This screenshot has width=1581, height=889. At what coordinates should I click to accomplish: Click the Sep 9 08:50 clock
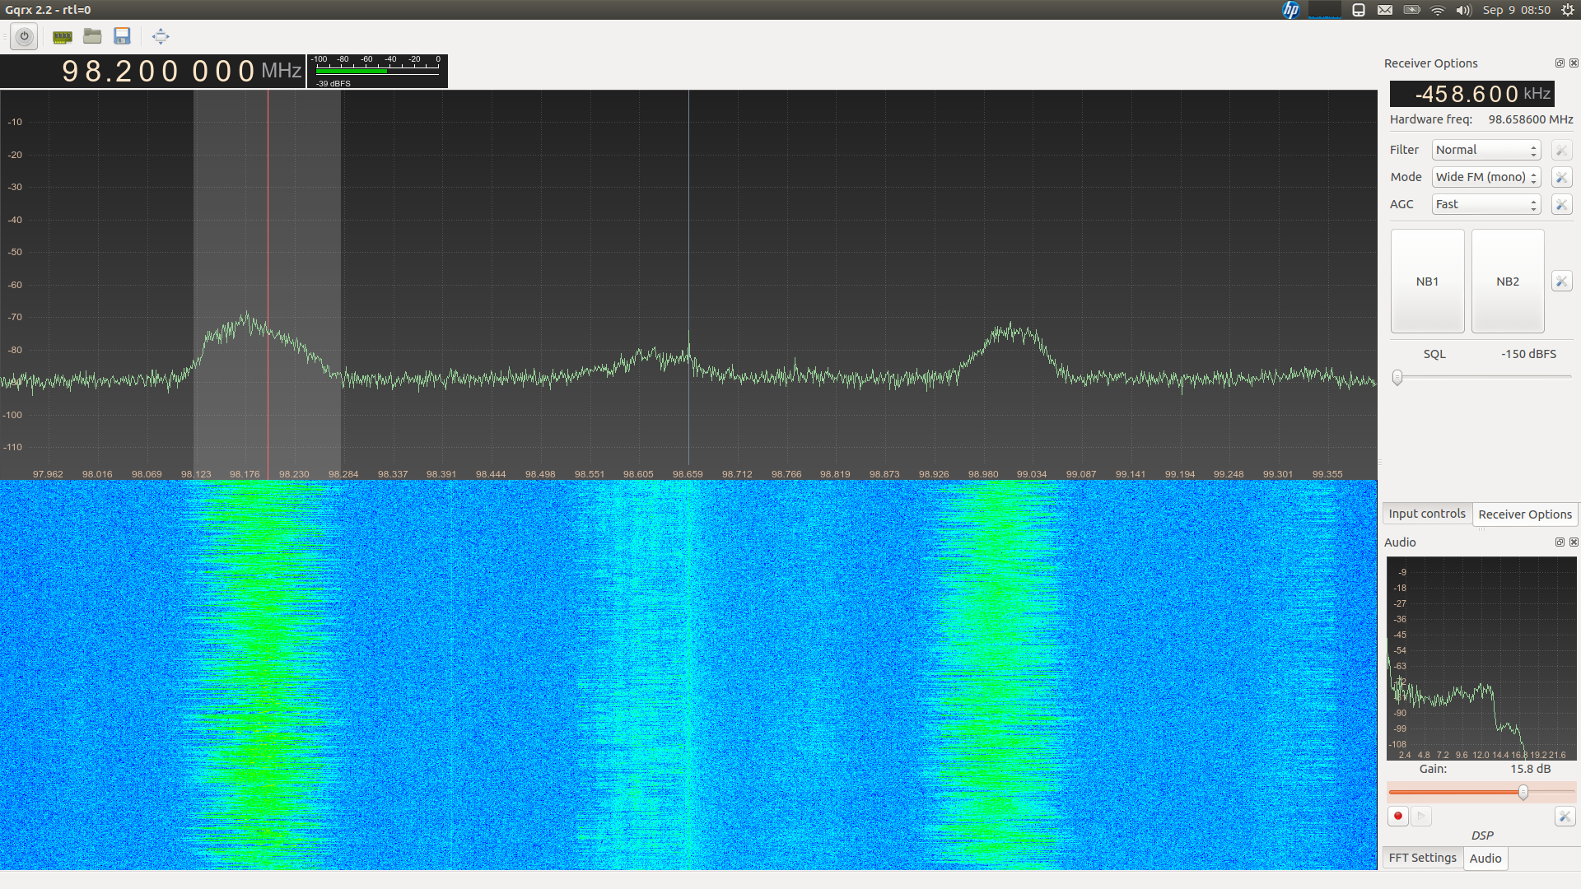click(1516, 10)
